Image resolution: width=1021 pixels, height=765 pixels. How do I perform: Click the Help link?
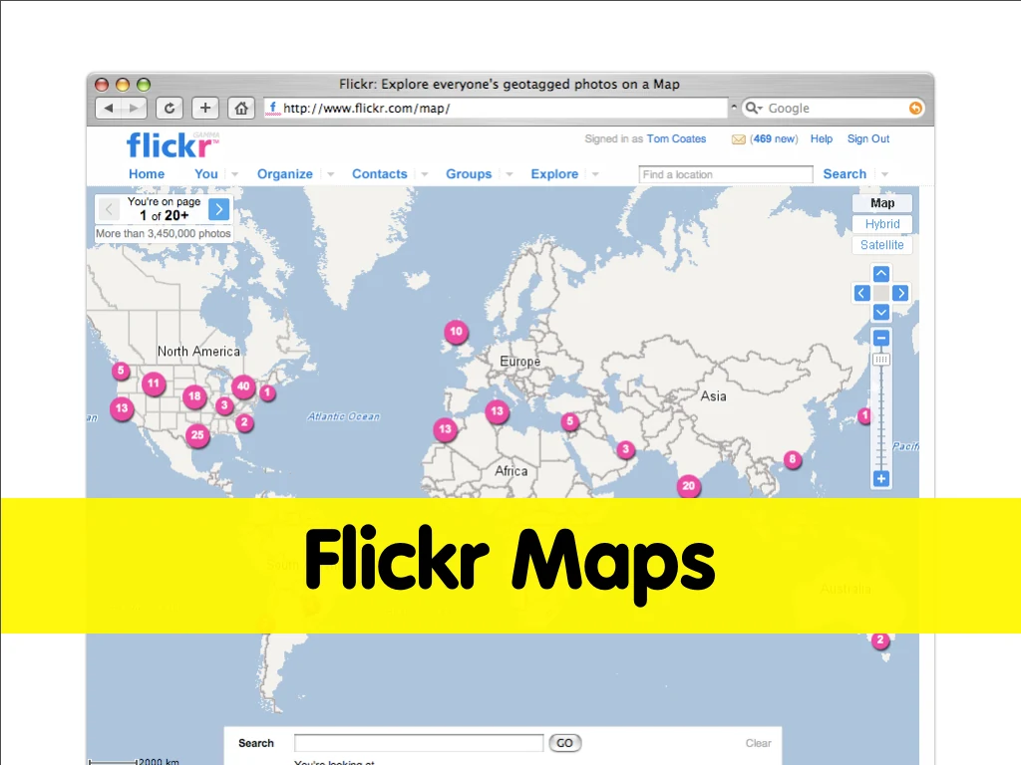click(x=822, y=138)
